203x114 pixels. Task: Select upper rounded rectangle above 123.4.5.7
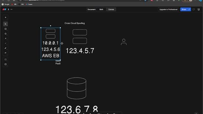pyautogui.click(x=80, y=32)
